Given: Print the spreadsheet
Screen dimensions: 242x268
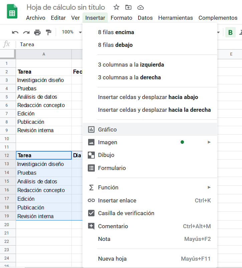Looking at the screenshot, I should point(37,32).
